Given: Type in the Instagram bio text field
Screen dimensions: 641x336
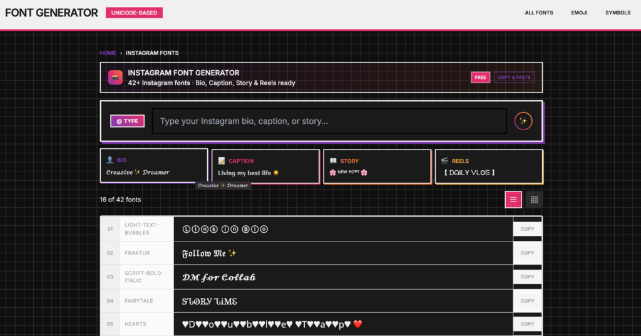Looking at the screenshot, I should (x=329, y=121).
